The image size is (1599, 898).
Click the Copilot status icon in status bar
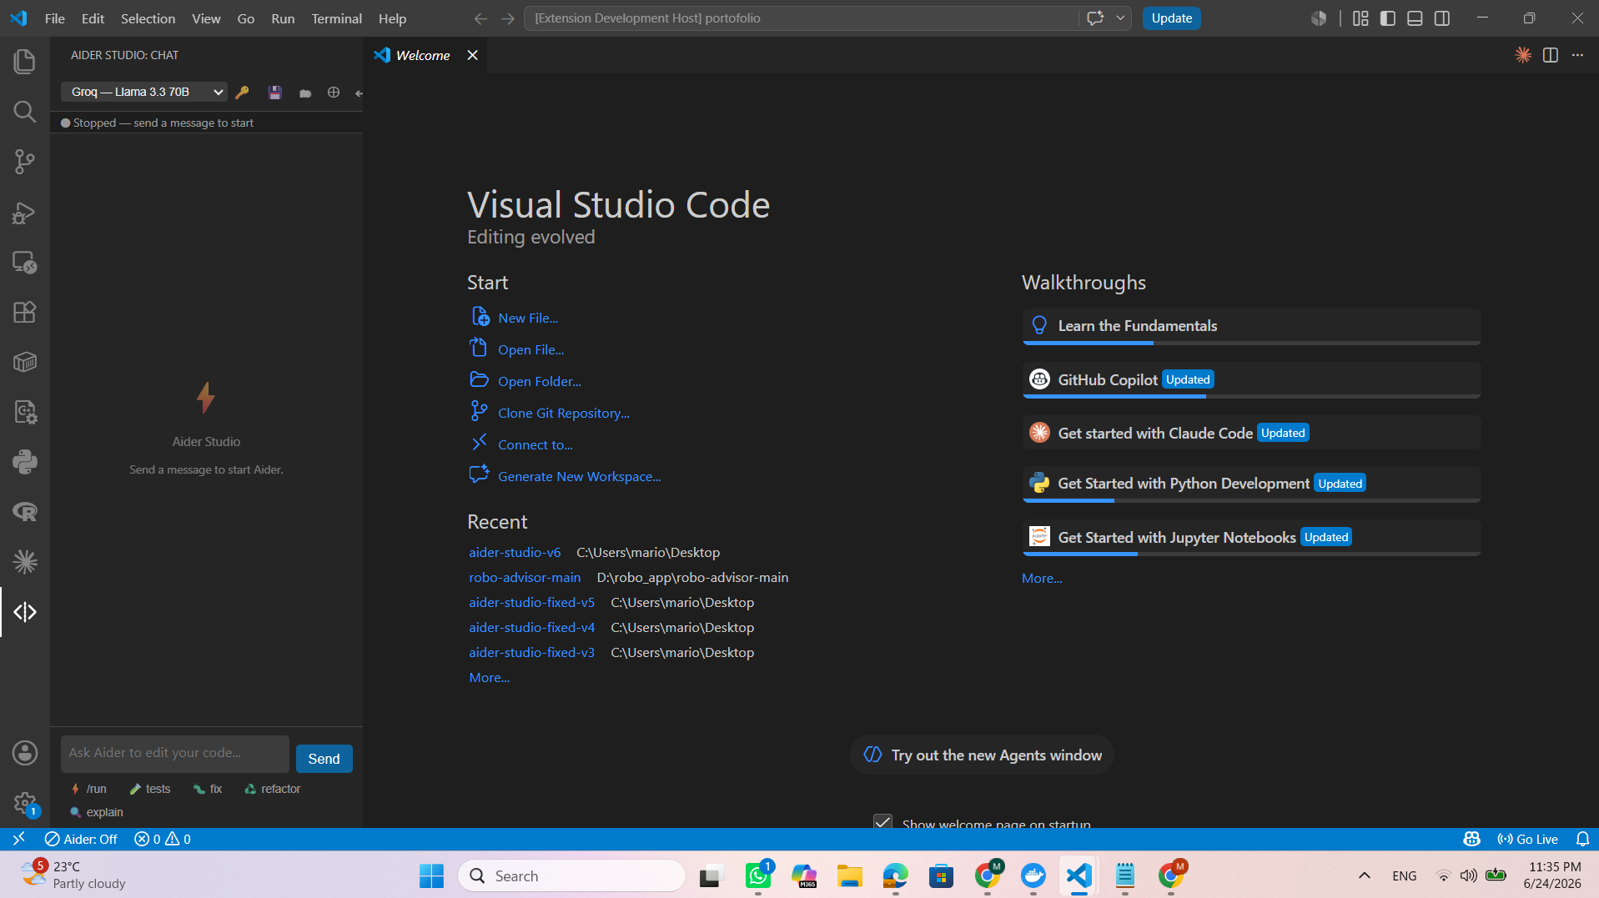(x=1471, y=839)
